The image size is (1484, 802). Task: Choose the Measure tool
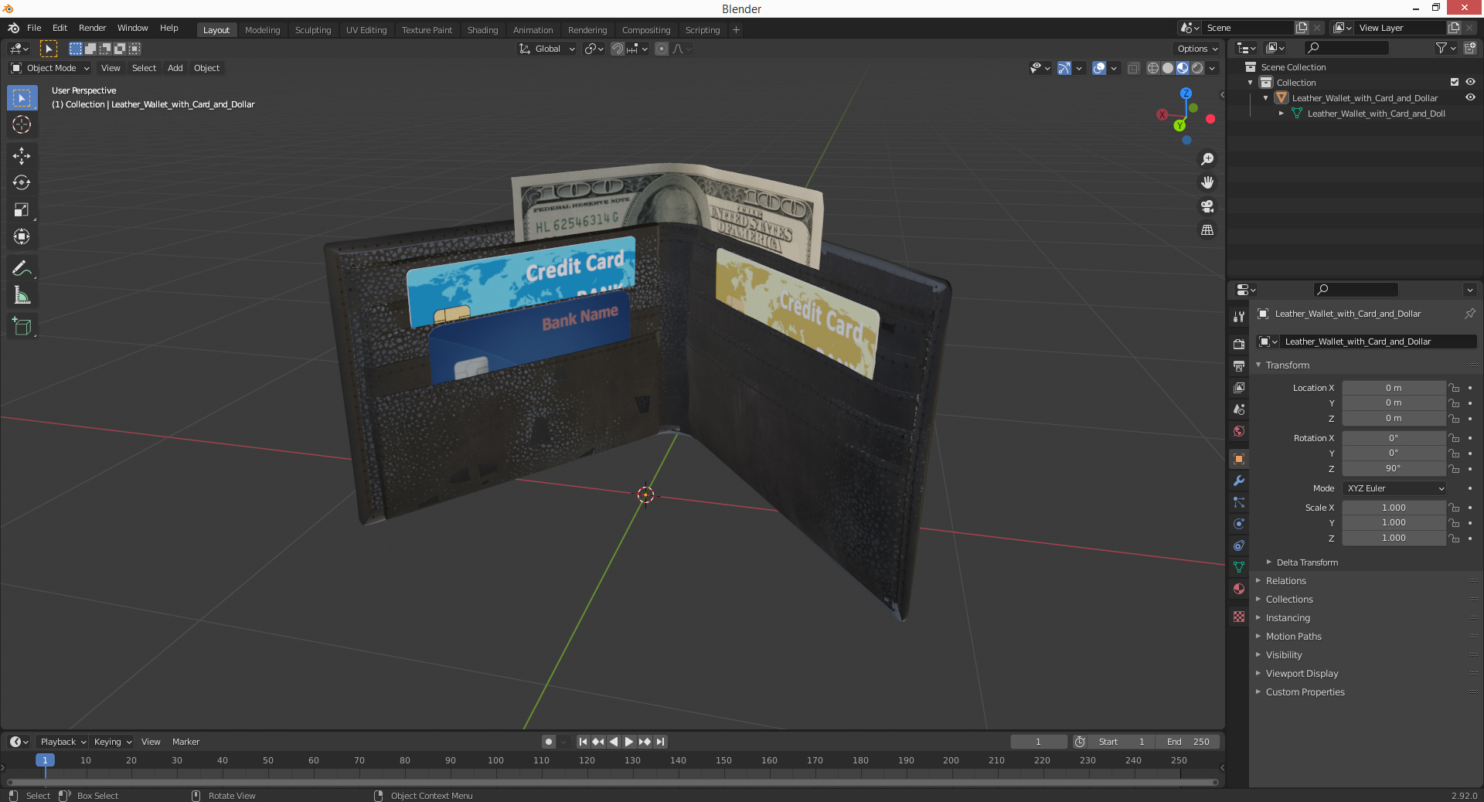[22, 295]
